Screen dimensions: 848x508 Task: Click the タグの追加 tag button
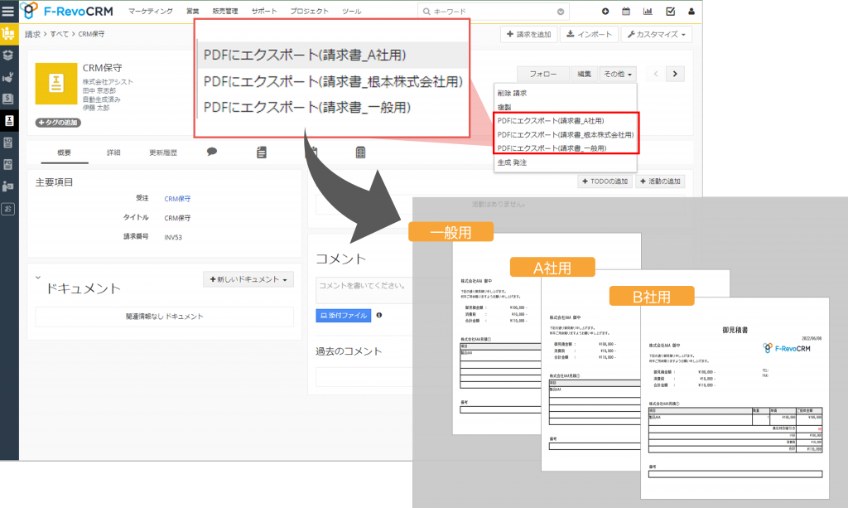coord(58,123)
